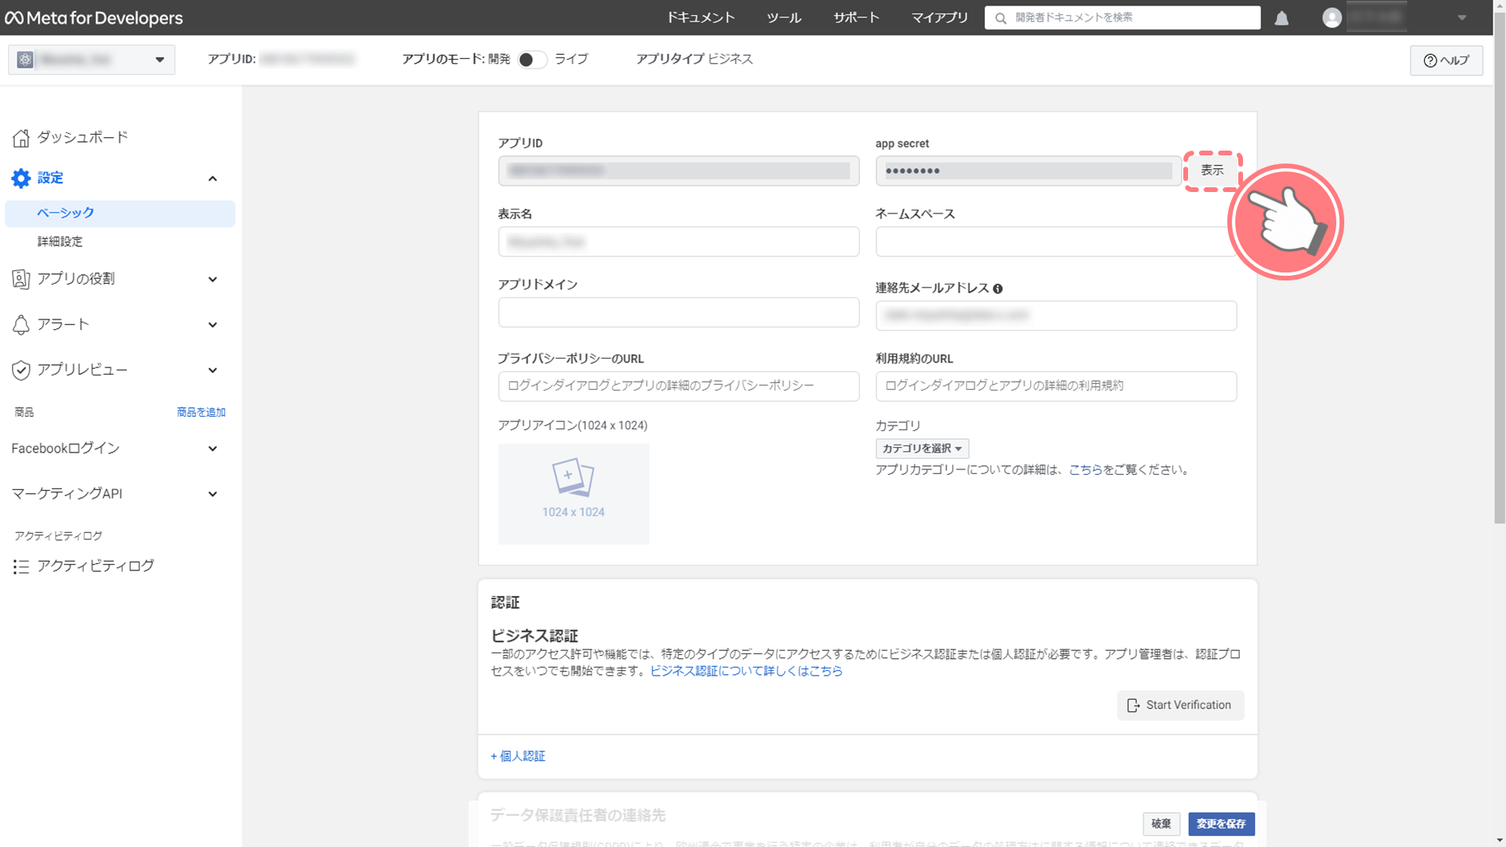Screen dimensions: 1506x847
Task: Expand the アプリの役割 chevron
Action: [213, 280]
